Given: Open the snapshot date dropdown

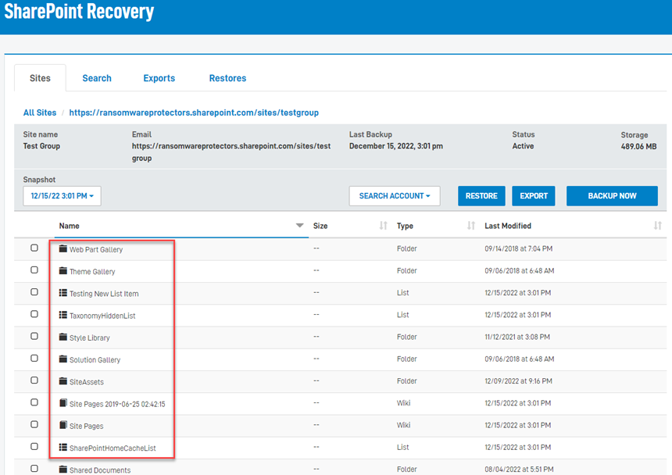Looking at the screenshot, I should 62,196.
